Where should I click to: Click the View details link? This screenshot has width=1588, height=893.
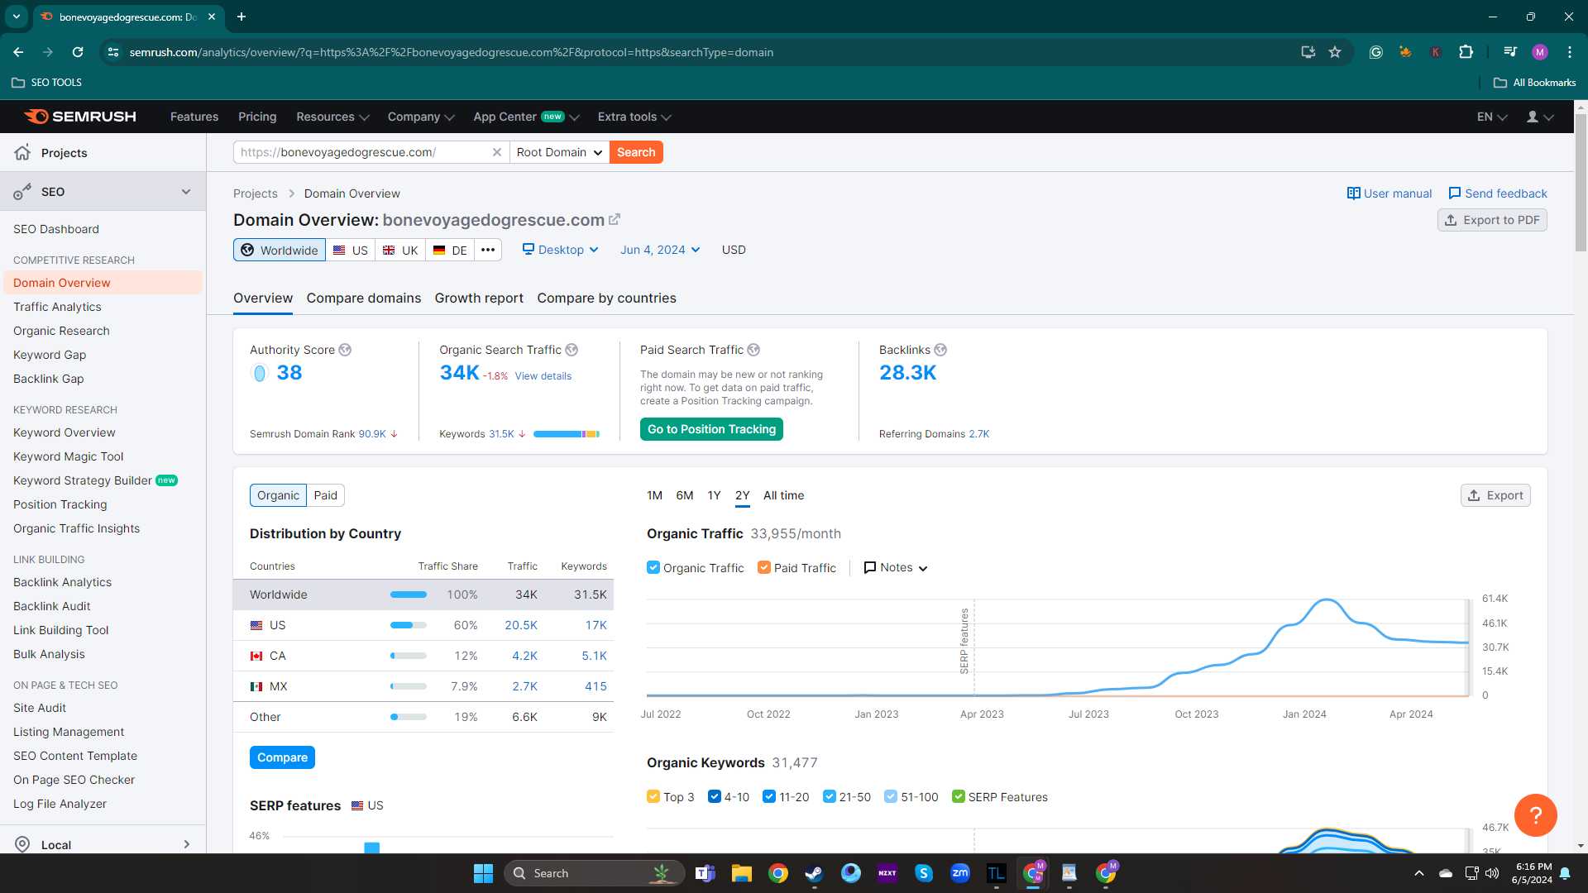coord(543,376)
